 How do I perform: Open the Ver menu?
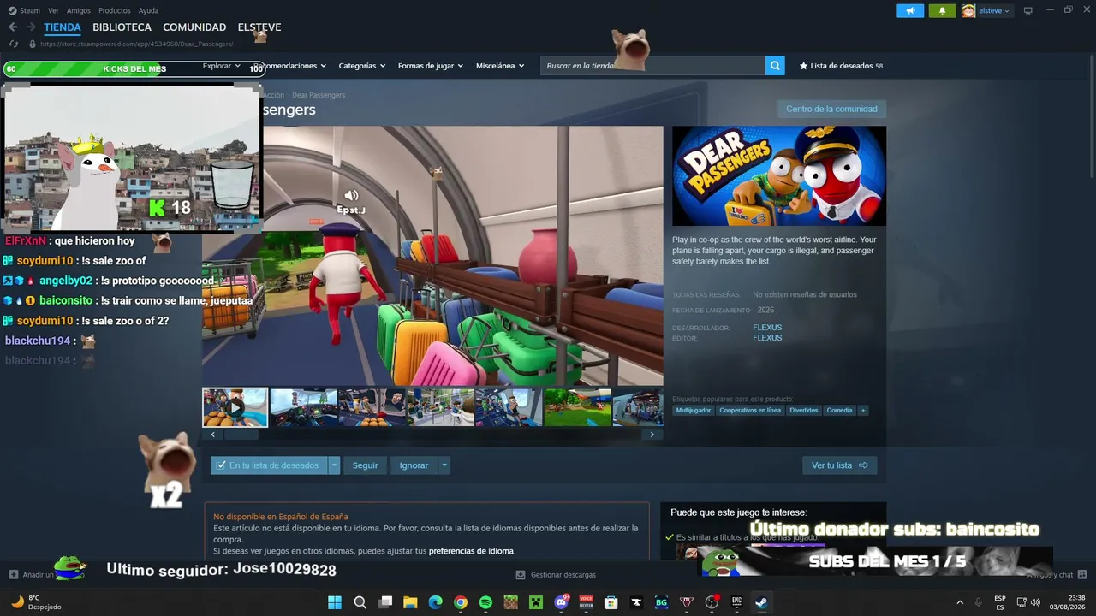tap(53, 10)
